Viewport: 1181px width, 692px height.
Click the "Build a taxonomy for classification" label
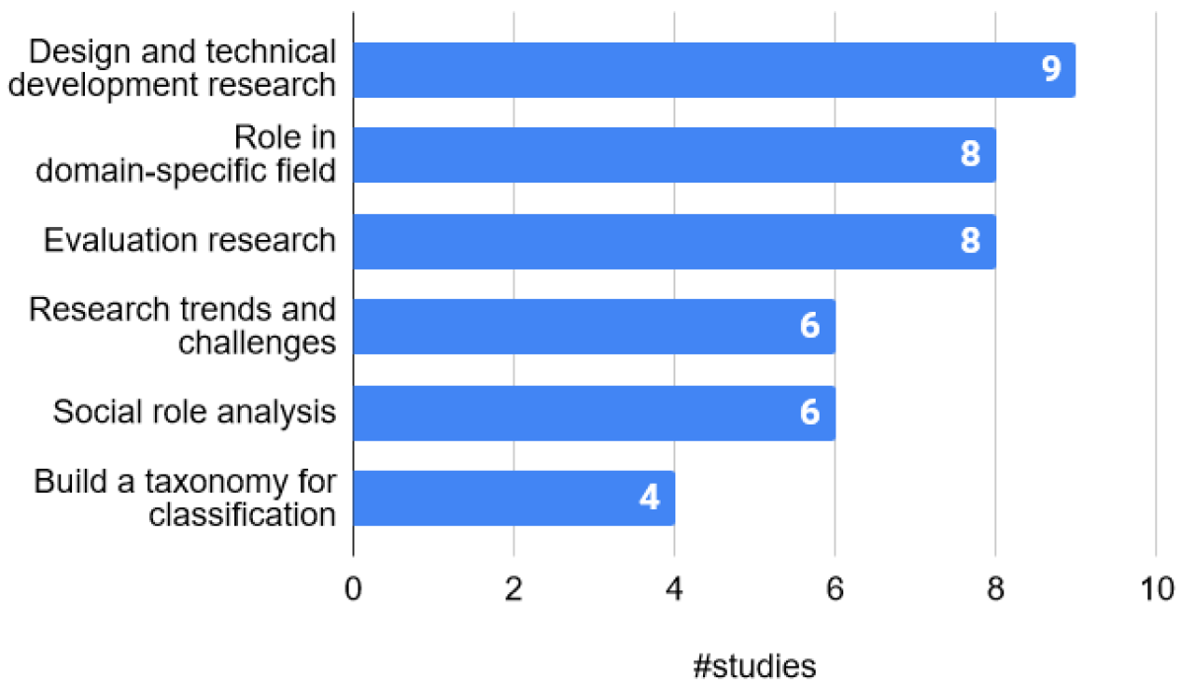pos(185,498)
